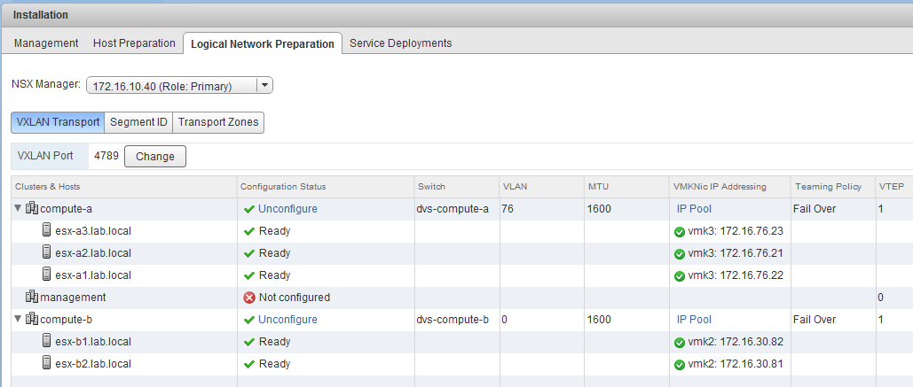This screenshot has height=387, width=913.
Task: Open the Service Deployments tab
Action: click(400, 43)
